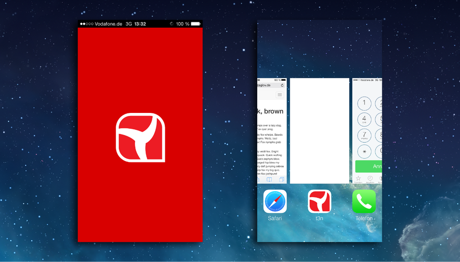Click the '3G' network indicator

point(129,24)
